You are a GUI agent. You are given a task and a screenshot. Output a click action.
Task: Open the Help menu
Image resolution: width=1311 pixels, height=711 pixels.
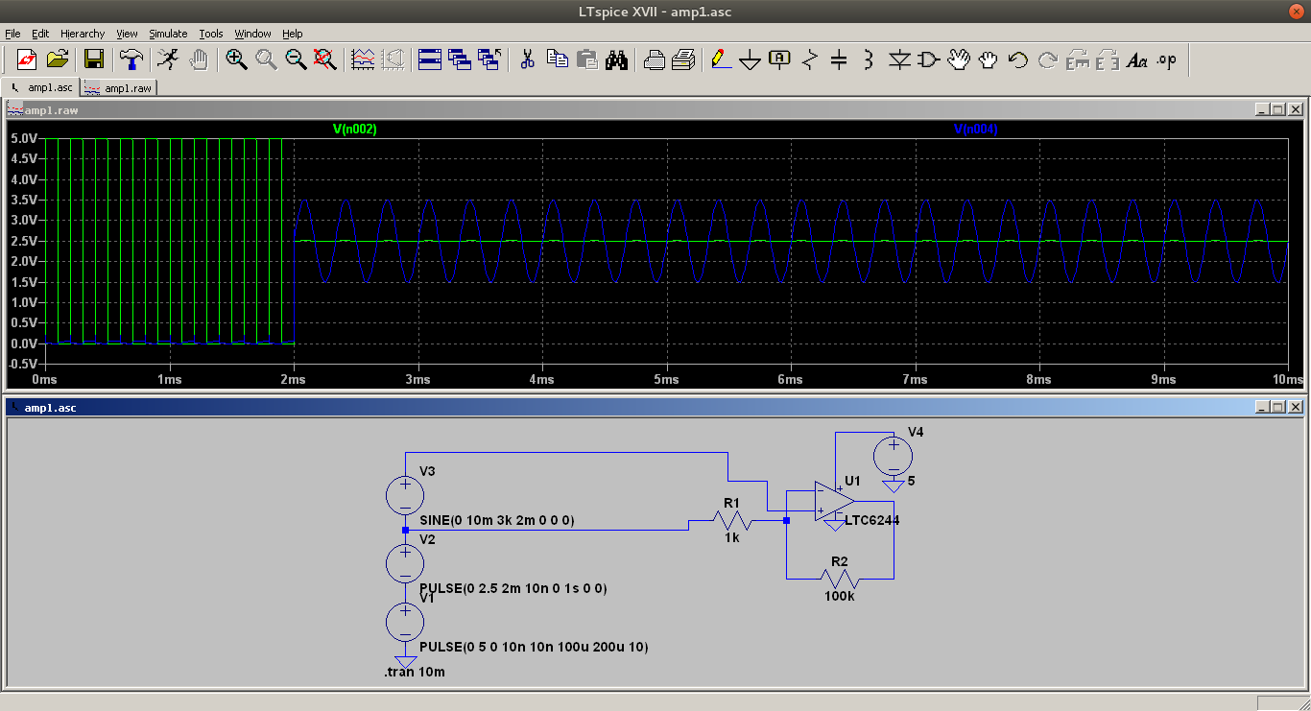tap(292, 34)
